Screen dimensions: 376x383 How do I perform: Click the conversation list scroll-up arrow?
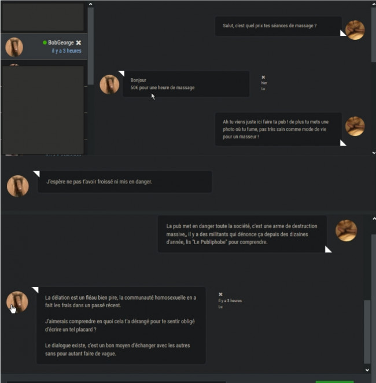pyautogui.click(x=90, y=4)
